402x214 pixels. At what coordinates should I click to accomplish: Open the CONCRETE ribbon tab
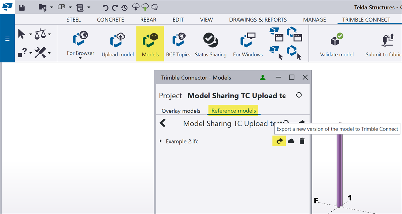tap(111, 20)
